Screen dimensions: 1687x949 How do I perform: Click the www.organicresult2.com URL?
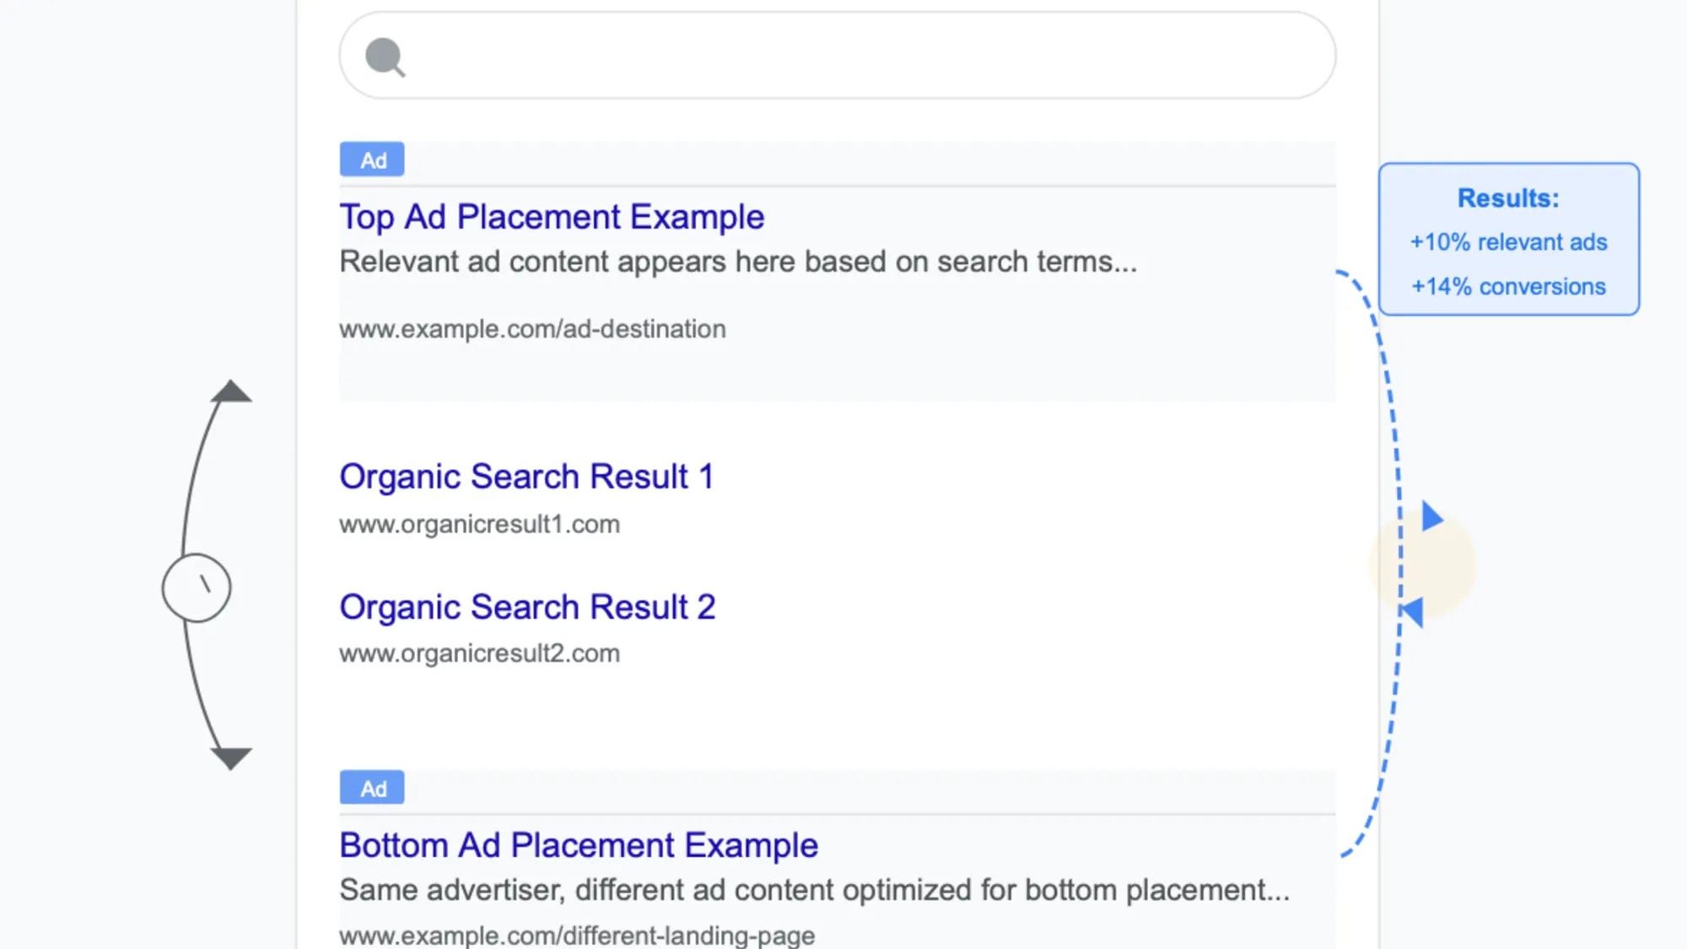[479, 652]
